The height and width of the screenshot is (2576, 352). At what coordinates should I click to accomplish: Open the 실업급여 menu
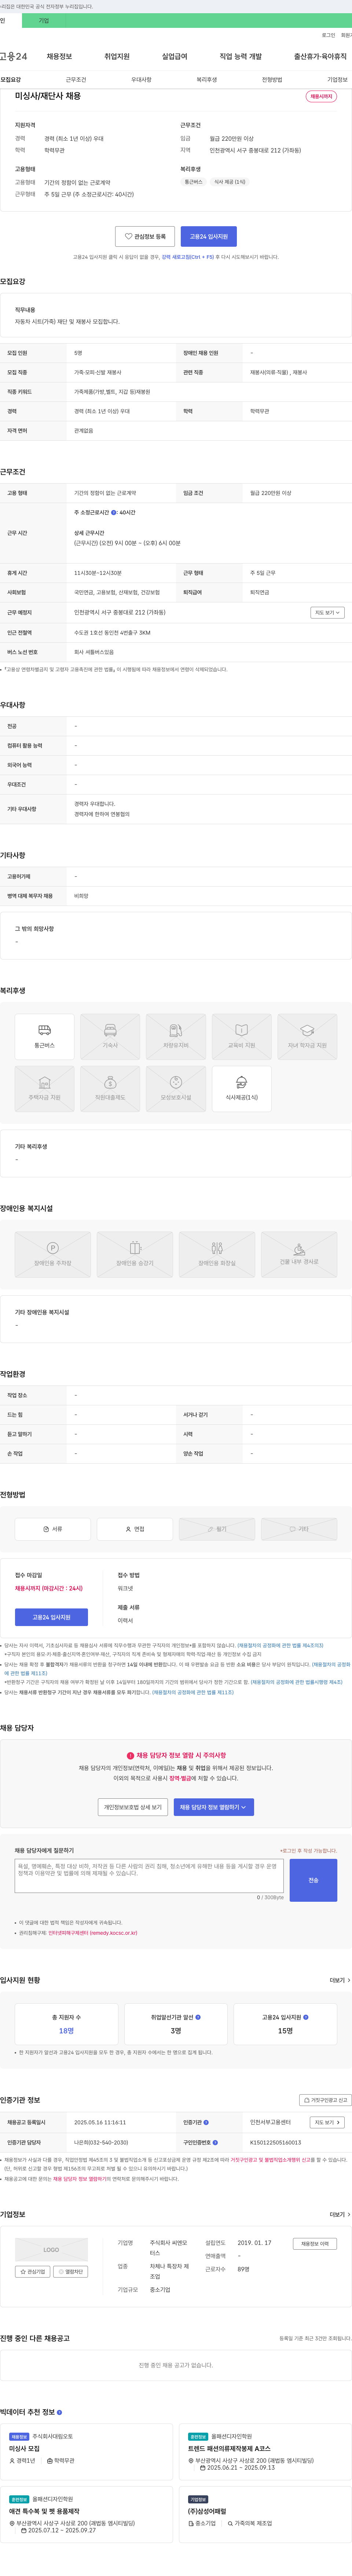point(175,57)
